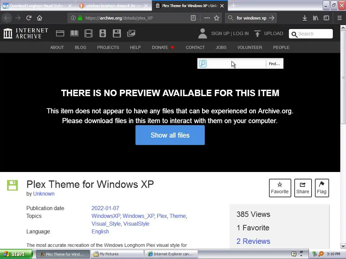Click the Share button
This screenshot has height=259, width=346.
pyautogui.click(x=303, y=188)
